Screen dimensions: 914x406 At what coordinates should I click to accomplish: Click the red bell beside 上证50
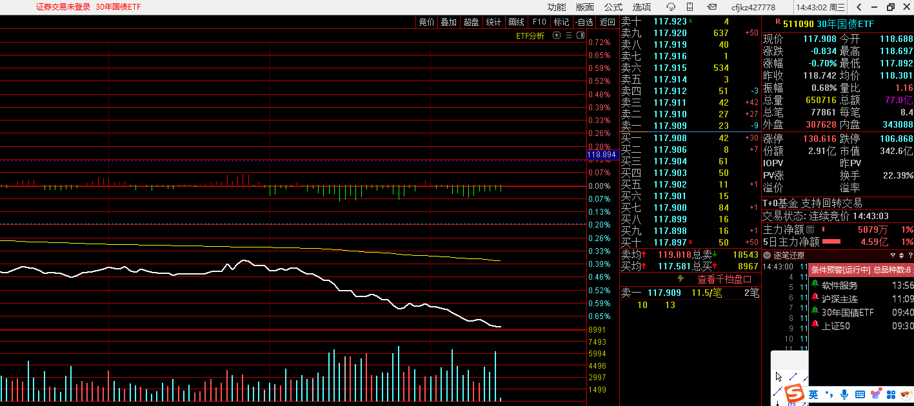815,325
